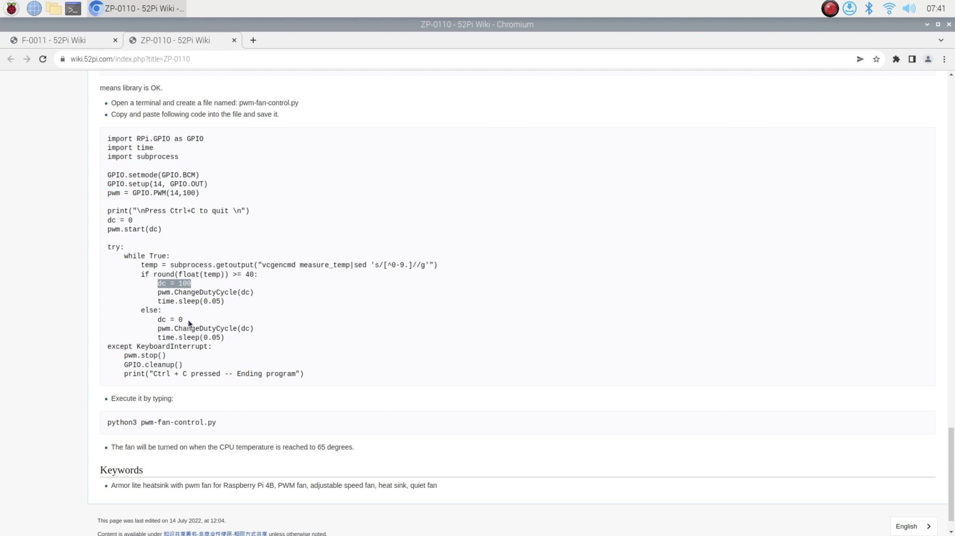Open the volume control in tray

tap(908, 8)
